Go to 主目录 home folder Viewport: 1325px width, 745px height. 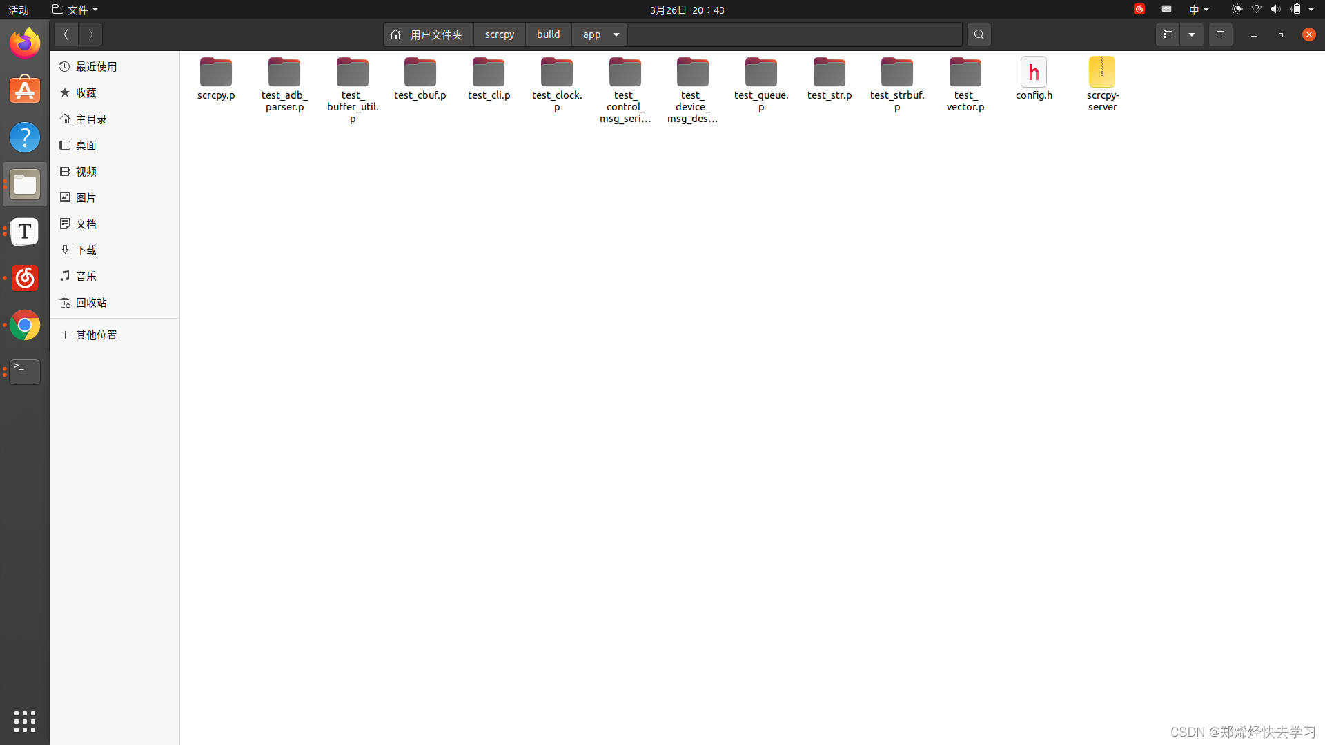click(x=115, y=119)
